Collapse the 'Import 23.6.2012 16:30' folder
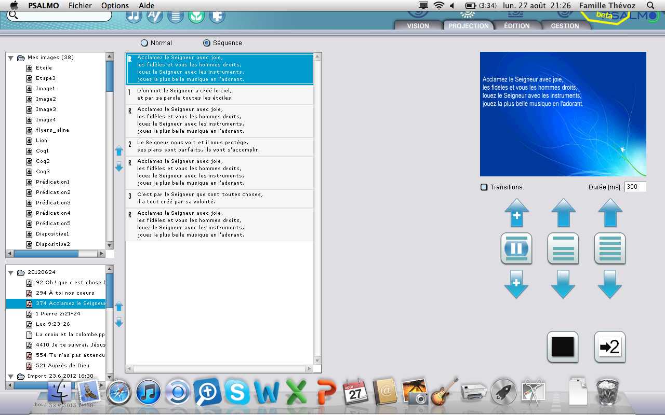Screen dimensions: 665x415 point(11,376)
